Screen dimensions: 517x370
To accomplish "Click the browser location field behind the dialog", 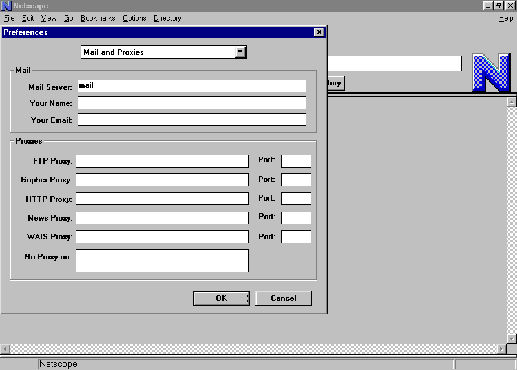I will click(x=394, y=63).
